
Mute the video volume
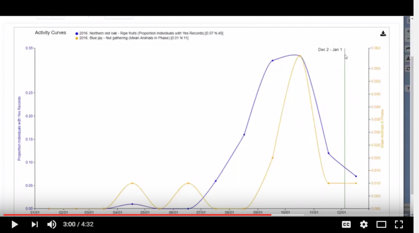[x=52, y=225]
